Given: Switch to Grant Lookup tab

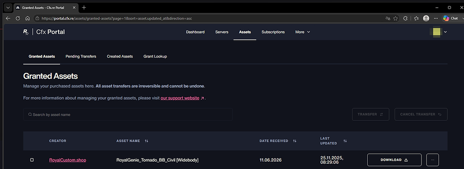Looking at the screenshot, I should (155, 56).
